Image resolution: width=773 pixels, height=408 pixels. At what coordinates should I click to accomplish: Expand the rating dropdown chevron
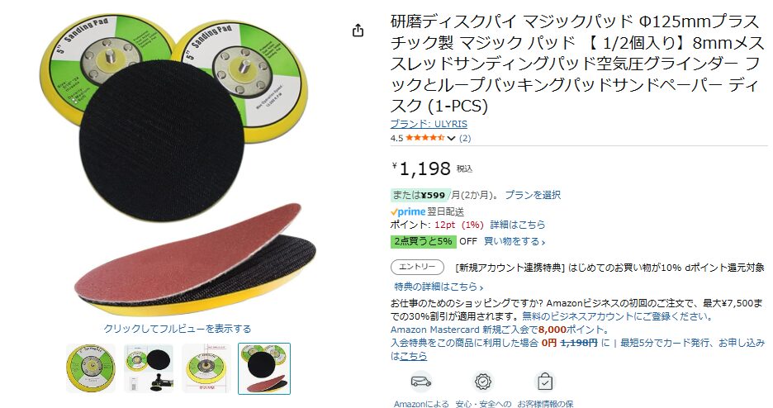pyautogui.click(x=451, y=139)
